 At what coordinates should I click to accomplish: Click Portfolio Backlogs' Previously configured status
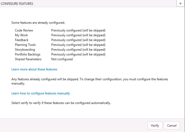pyautogui.click(x=78, y=54)
